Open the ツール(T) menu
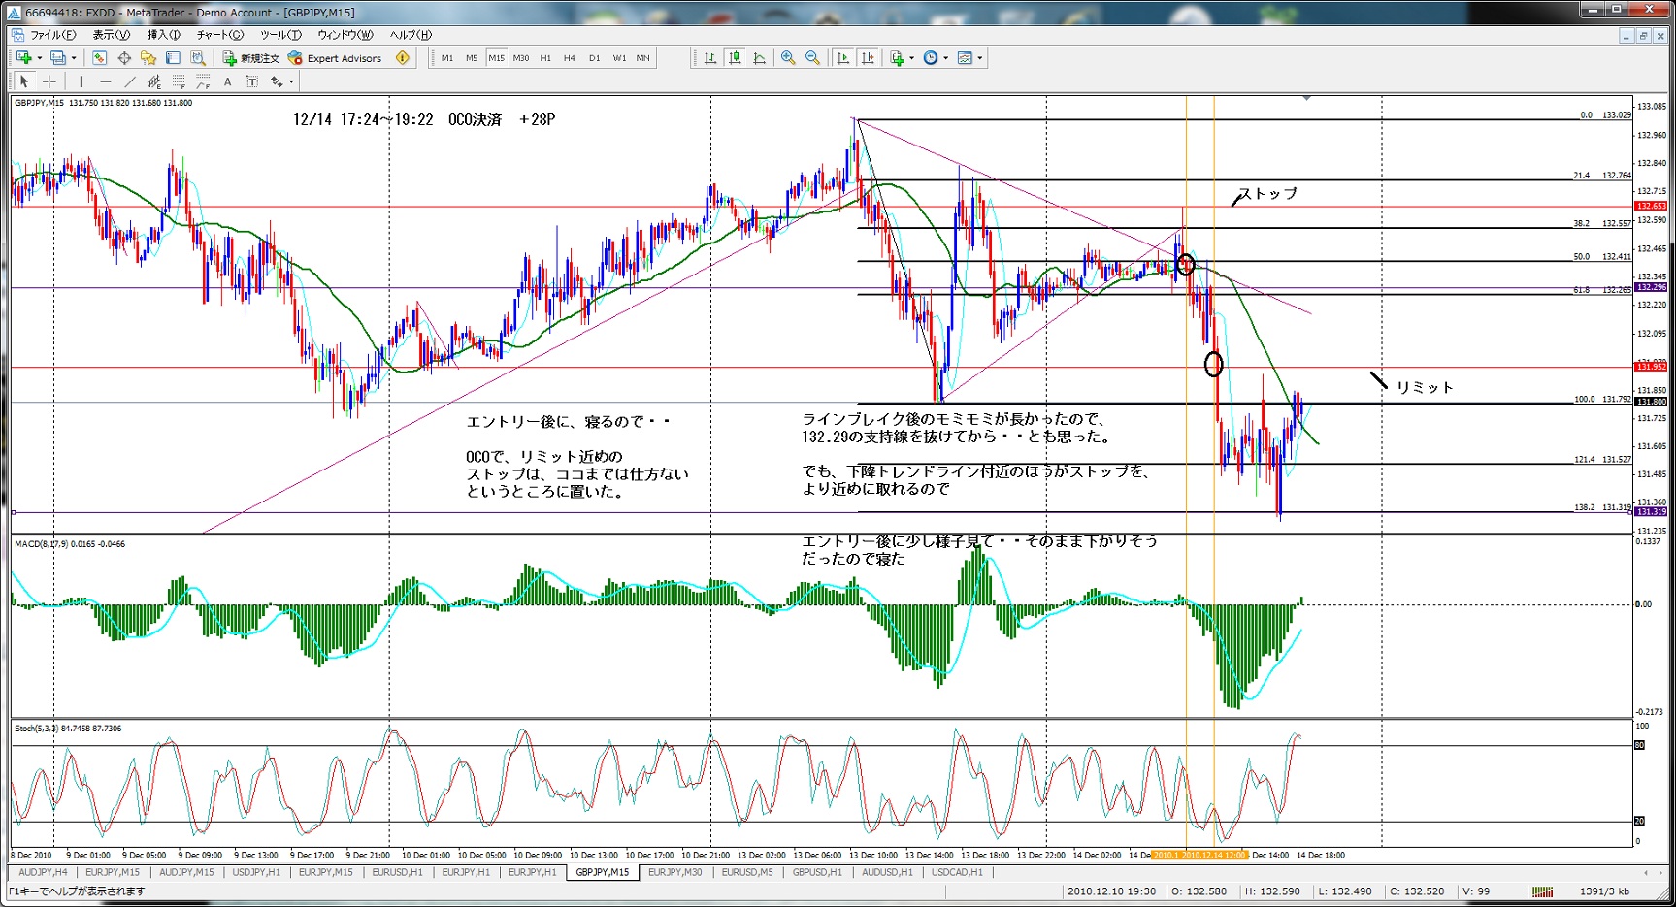The height and width of the screenshot is (907, 1676). click(280, 35)
